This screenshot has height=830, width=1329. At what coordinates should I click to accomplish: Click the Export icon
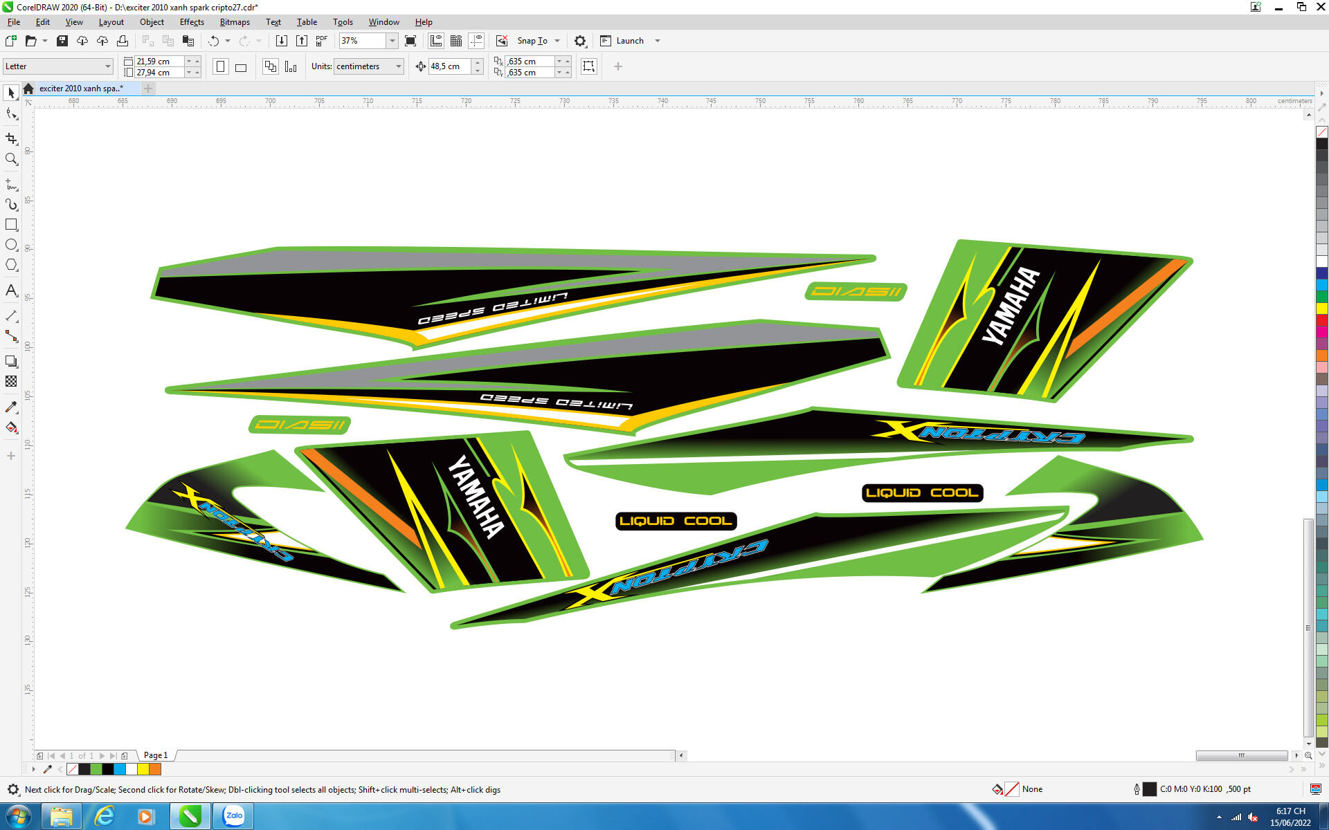(x=302, y=41)
